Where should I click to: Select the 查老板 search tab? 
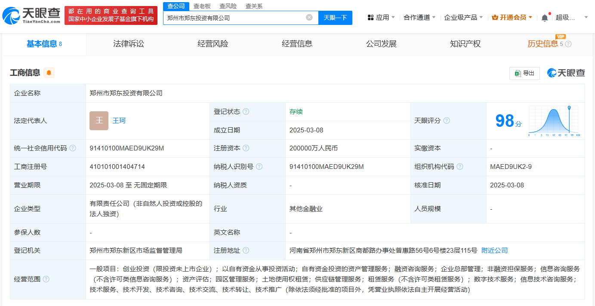pyautogui.click(x=202, y=6)
